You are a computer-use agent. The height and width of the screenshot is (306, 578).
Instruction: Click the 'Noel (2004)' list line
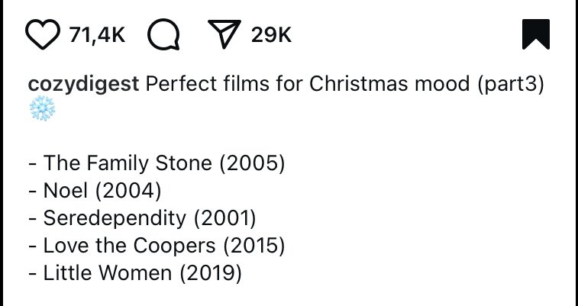(x=95, y=190)
